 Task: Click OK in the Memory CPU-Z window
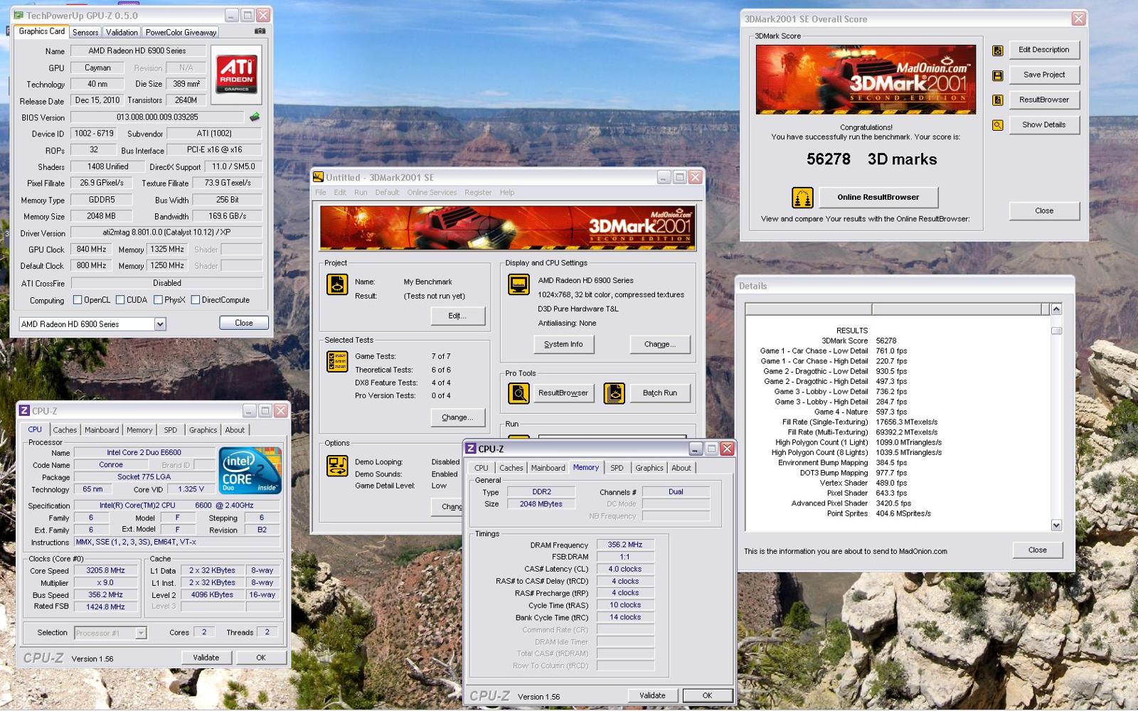[x=707, y=695]
